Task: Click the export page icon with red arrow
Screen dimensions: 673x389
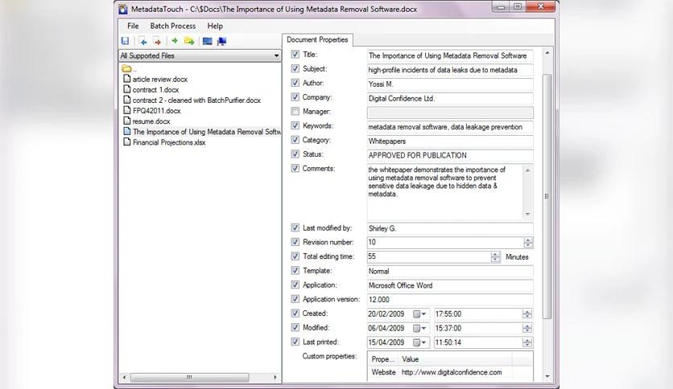Action: point(157,41)
